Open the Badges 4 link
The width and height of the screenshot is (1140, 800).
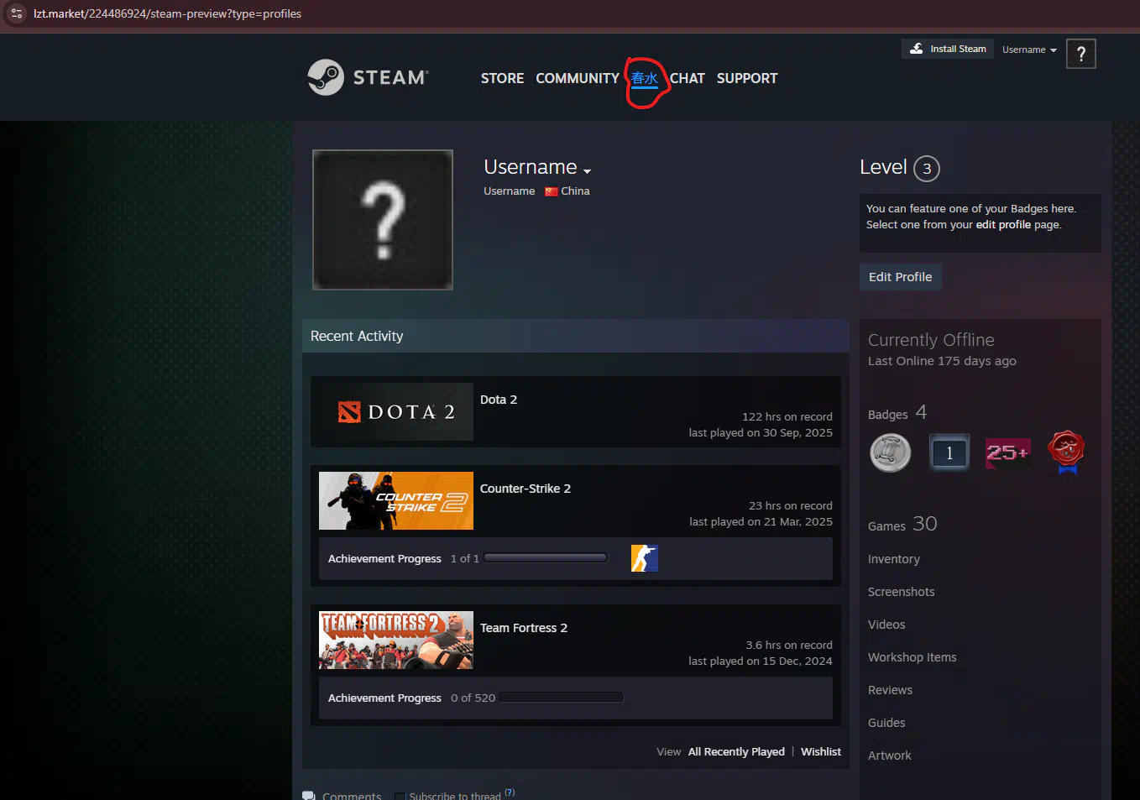pyautogui.click(x=897, y=413)
